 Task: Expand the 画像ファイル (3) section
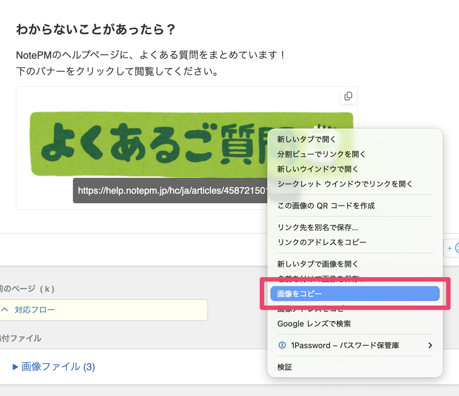[x=16, y=367]
